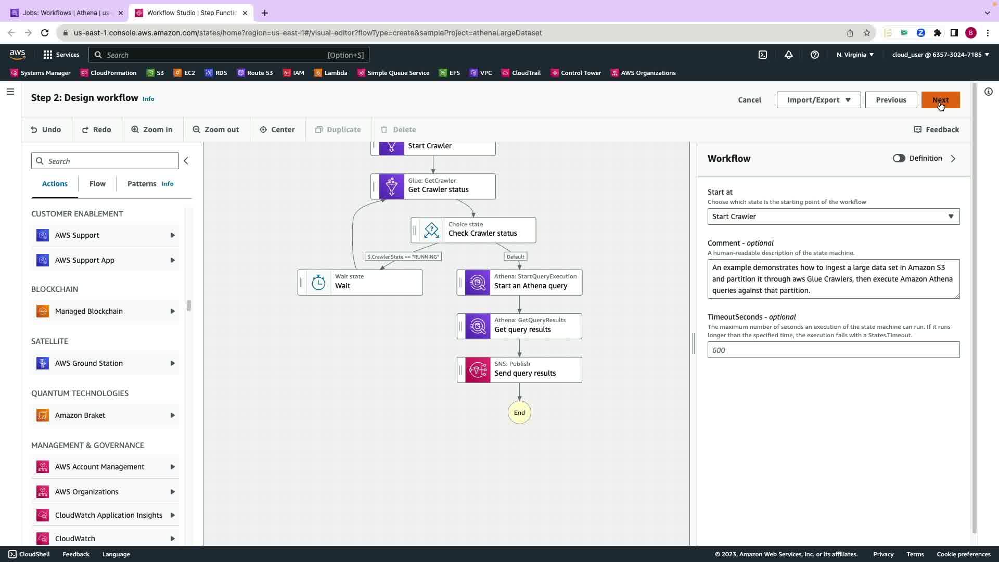Toggle the Definition switch
999x562 pixels.
point(899,158)
